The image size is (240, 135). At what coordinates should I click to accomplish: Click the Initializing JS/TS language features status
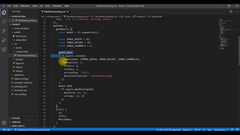pyautogui.click(x=32, y=130)
